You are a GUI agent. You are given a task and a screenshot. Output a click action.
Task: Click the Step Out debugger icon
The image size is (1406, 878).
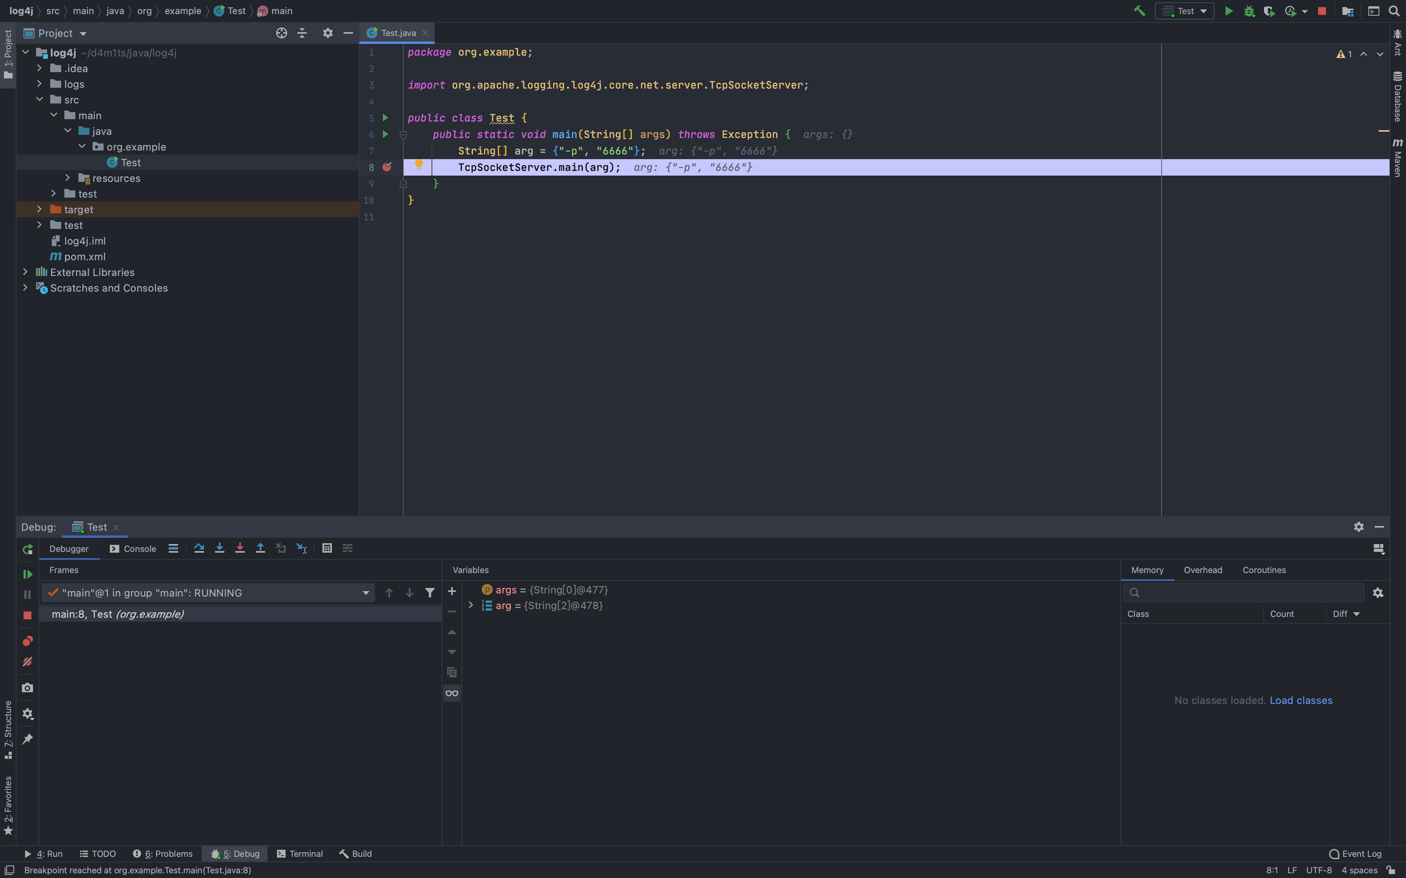(260, 548)
